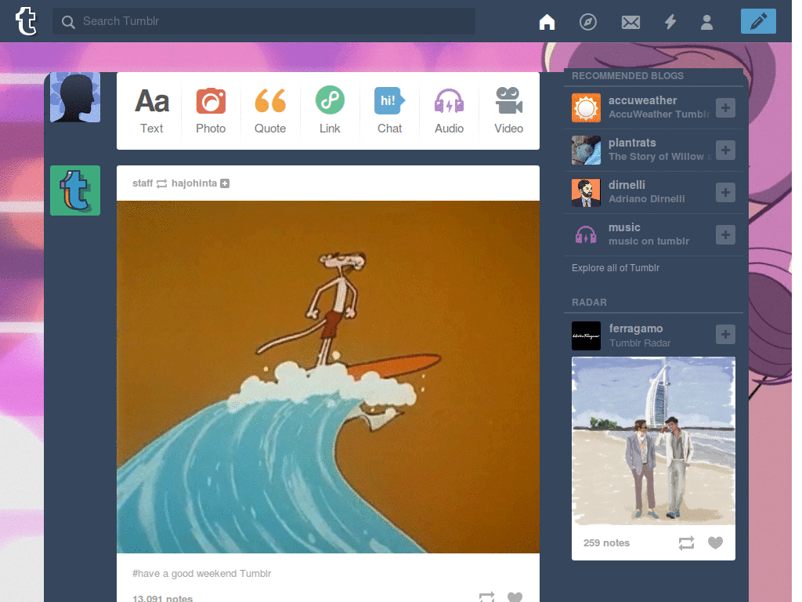Follow ferragamo with plus button
The width and height of the screenshot is (802, 602).
pyautogui.click(x=725, y=334)
